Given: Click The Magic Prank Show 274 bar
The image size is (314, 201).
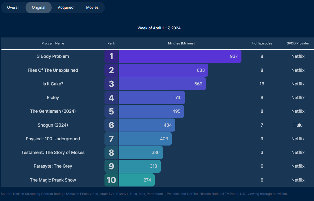Looking at the screenshot, I should [x=137, y=180].
